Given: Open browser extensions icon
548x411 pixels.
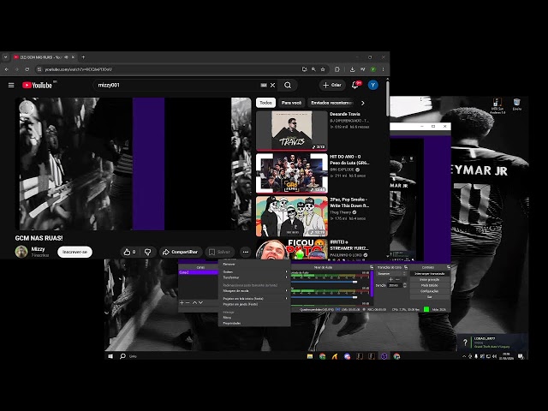Looking at the screenshot, I should pyautogui.click(x=337, y=69).
